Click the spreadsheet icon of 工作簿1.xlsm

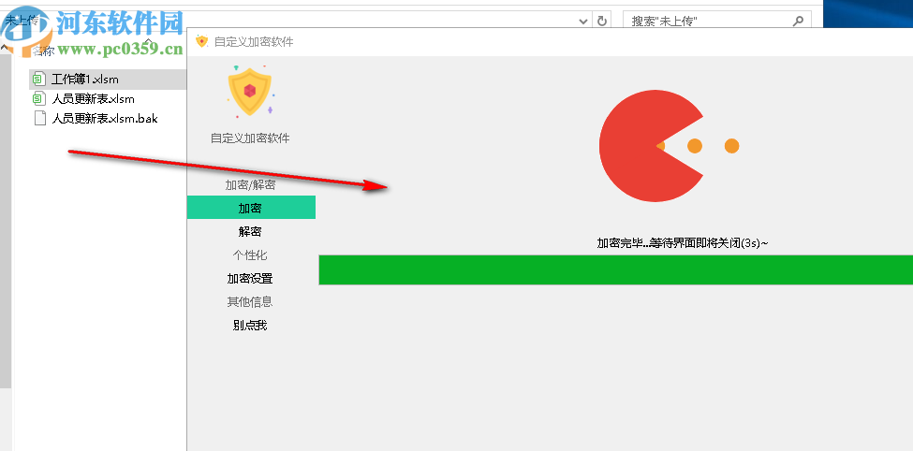coord(39,80)
